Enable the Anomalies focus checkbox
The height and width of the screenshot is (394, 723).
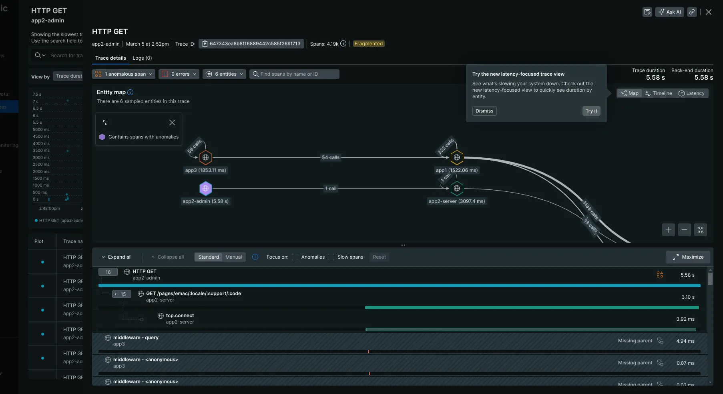click(295, 257)
